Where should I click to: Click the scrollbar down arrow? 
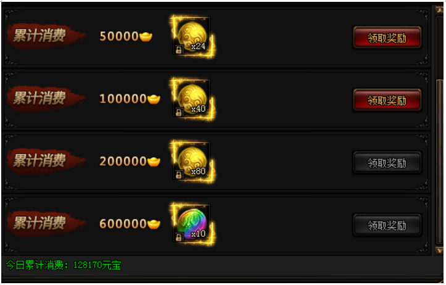(439, 250)
